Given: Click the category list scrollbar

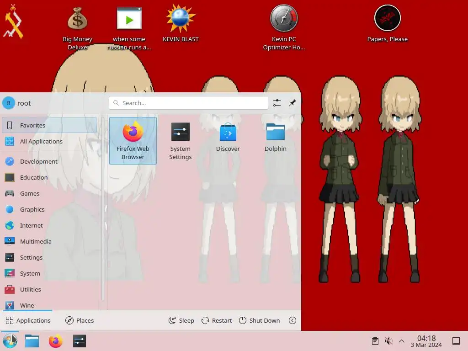Looking at the screenshot, I should (x=103, y=209).
